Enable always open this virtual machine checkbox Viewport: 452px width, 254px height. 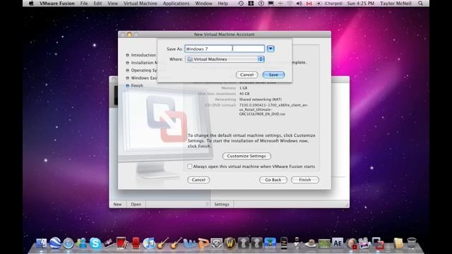point(190,167)
